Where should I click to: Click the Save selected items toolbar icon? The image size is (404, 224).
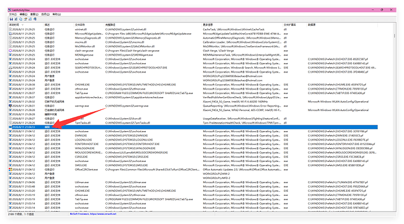pyautogui.click(x=11, y=19)
